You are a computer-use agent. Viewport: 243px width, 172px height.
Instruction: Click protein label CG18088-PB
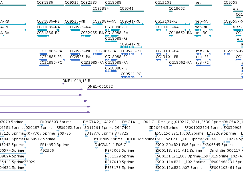pyautogui.click(x=116, y=68)
